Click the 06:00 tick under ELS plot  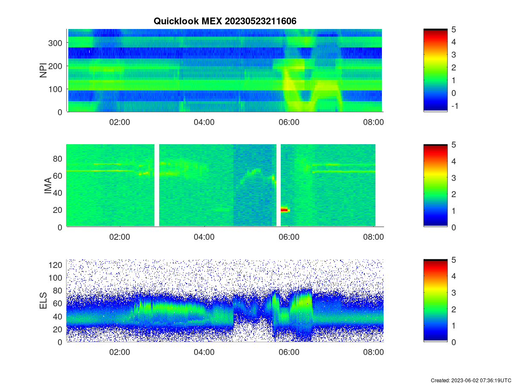(x=289, y=352)
